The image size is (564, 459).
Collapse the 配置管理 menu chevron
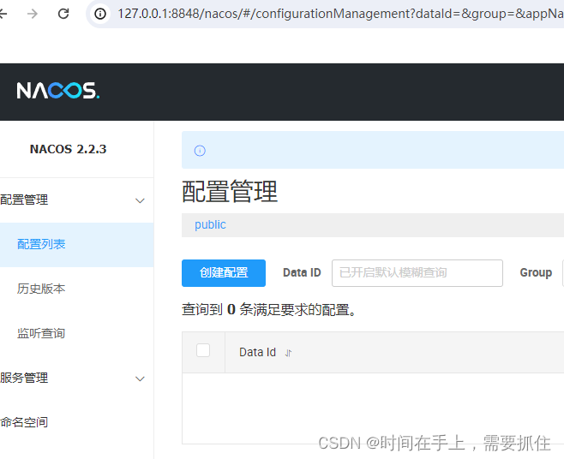click(140, 200)
